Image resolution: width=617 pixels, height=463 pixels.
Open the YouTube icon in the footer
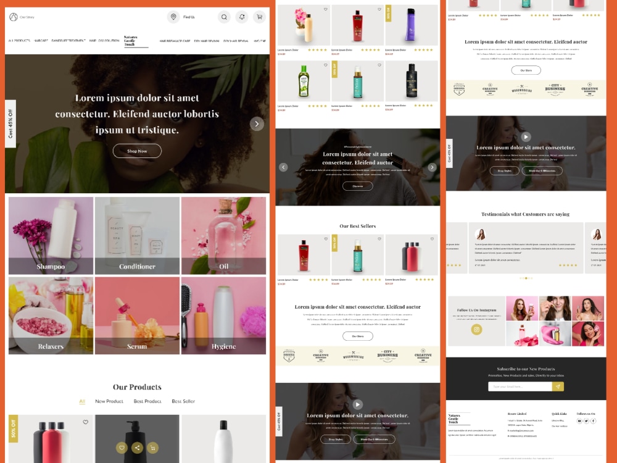[x=579, y=421]
